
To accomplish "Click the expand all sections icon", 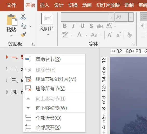I will pyautogui.click(x=28, y=127).
